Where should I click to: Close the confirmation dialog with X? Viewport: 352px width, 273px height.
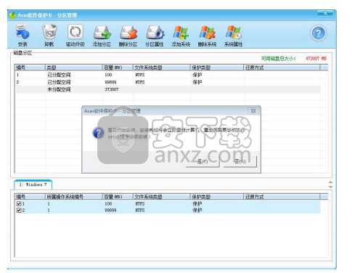point(253,111)
